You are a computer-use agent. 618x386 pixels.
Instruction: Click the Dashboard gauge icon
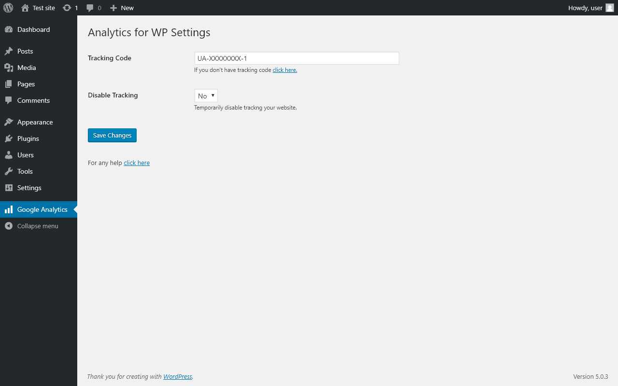pyautogui.click(x=9, y=29)
